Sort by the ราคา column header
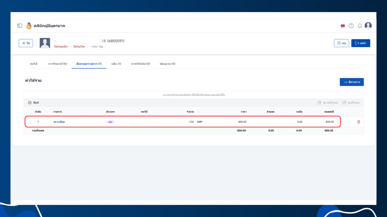The height and width of the screenshot is (217, 387). (244, 112)
